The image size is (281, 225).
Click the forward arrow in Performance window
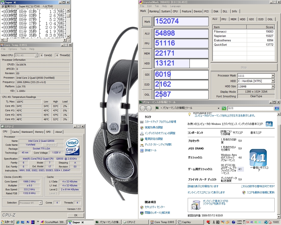pyautogui.click(x=148, y=108)
